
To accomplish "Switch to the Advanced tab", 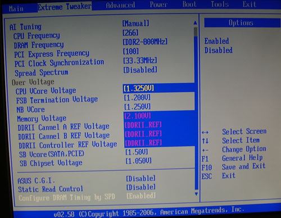I will click(120, 5).
